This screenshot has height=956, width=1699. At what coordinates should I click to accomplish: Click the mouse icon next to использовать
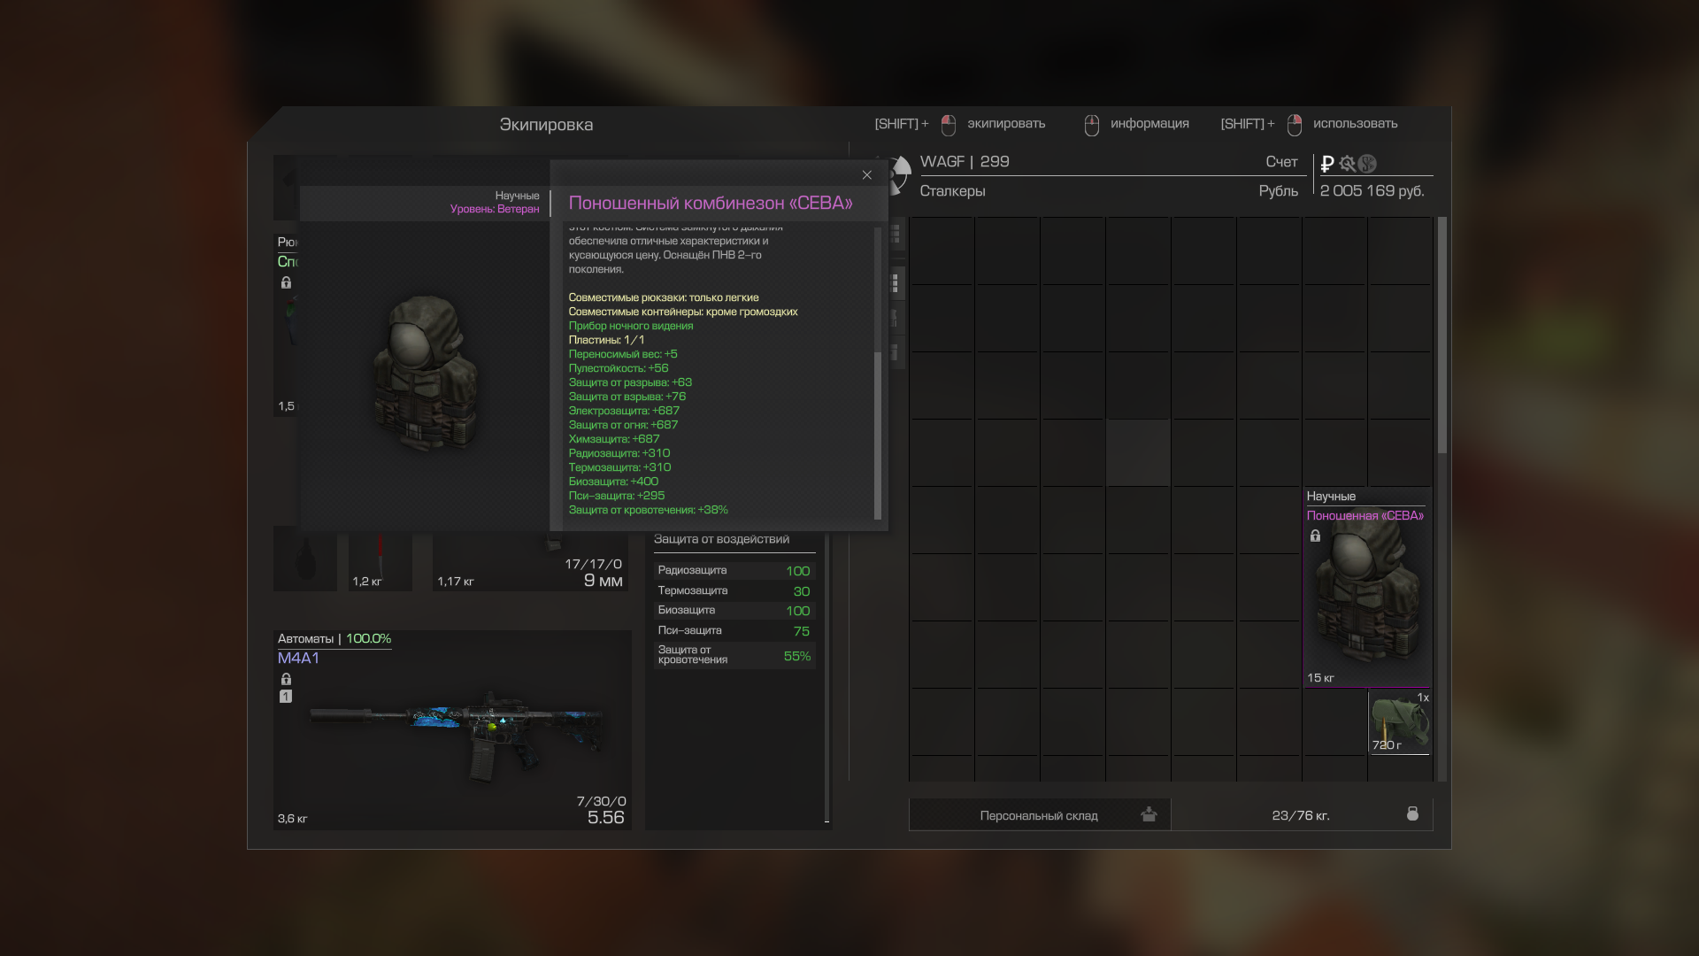tap(1295, 125)
